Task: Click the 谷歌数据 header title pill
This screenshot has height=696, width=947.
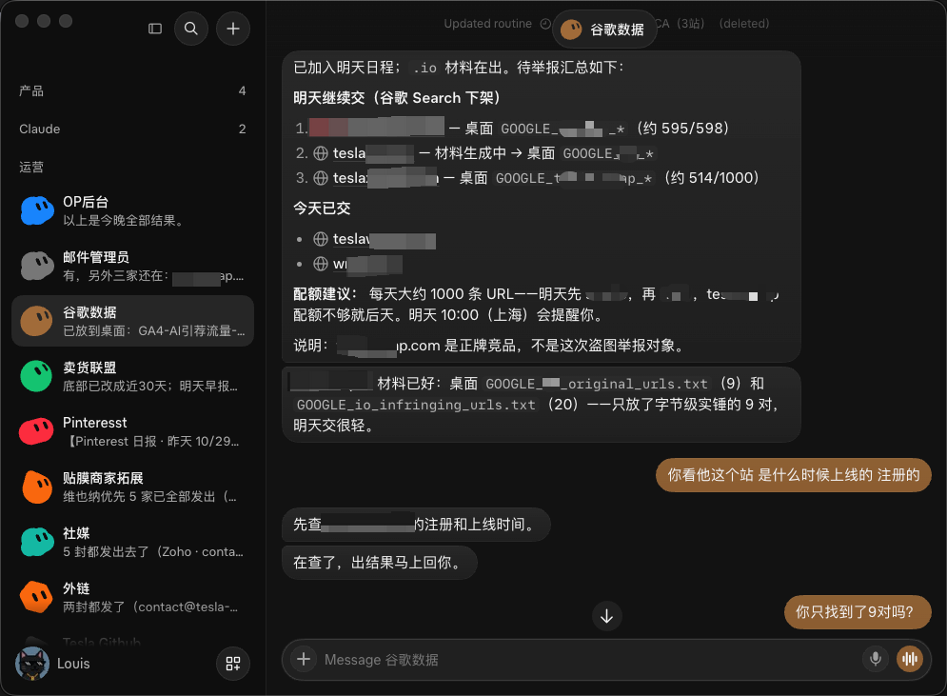Action: [x=604, y=29]
